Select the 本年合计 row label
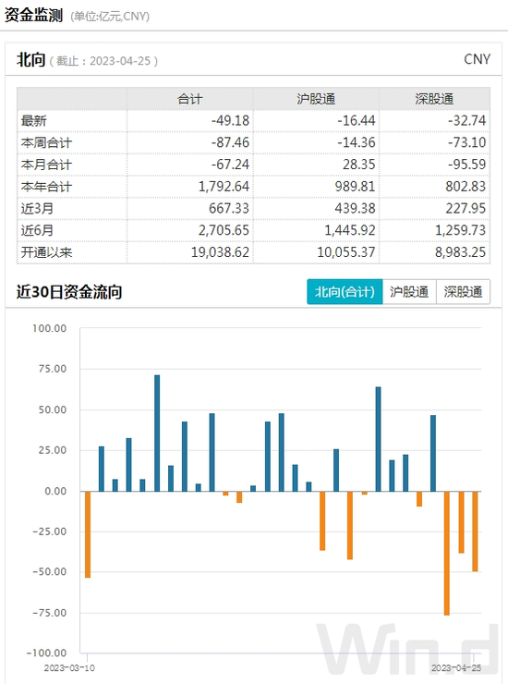This screenshot has width=508, height=684. [46, 187]
